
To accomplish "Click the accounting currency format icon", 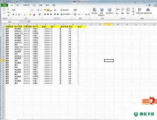I will pos(75,14).
